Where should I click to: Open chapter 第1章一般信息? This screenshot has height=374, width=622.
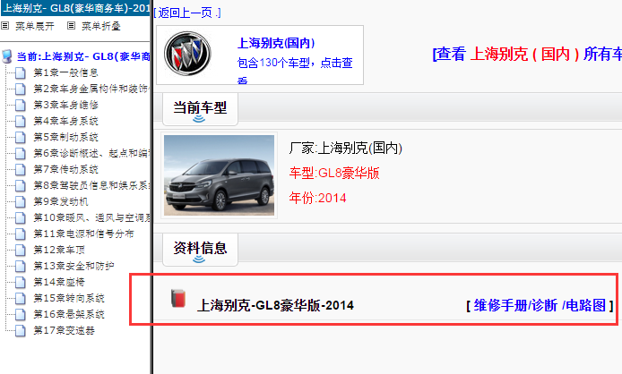point(65,72)
